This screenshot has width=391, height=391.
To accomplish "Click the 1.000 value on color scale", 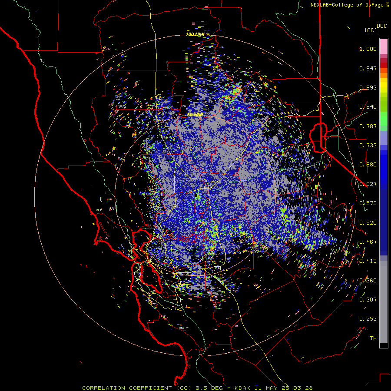I will [368, 49].
